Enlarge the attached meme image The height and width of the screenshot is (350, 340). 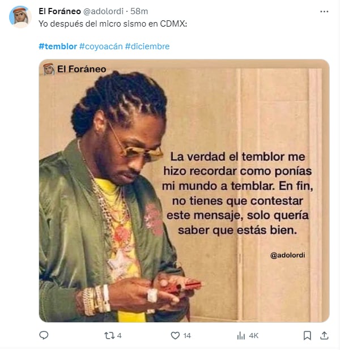click(184, 191)
